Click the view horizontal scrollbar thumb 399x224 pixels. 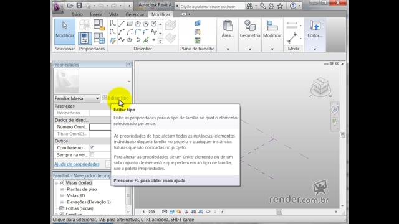pos(279,212)
